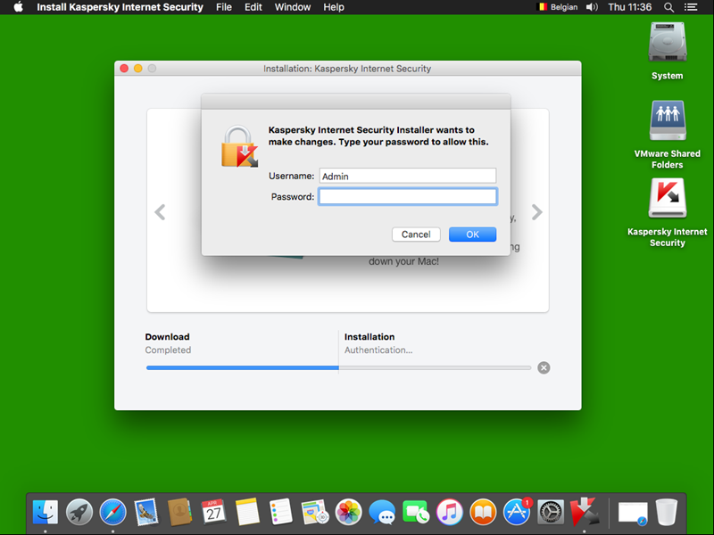The image size is (714, 535).
Task: Open Spotlight search in the menu bar
Action: (668, 7)
